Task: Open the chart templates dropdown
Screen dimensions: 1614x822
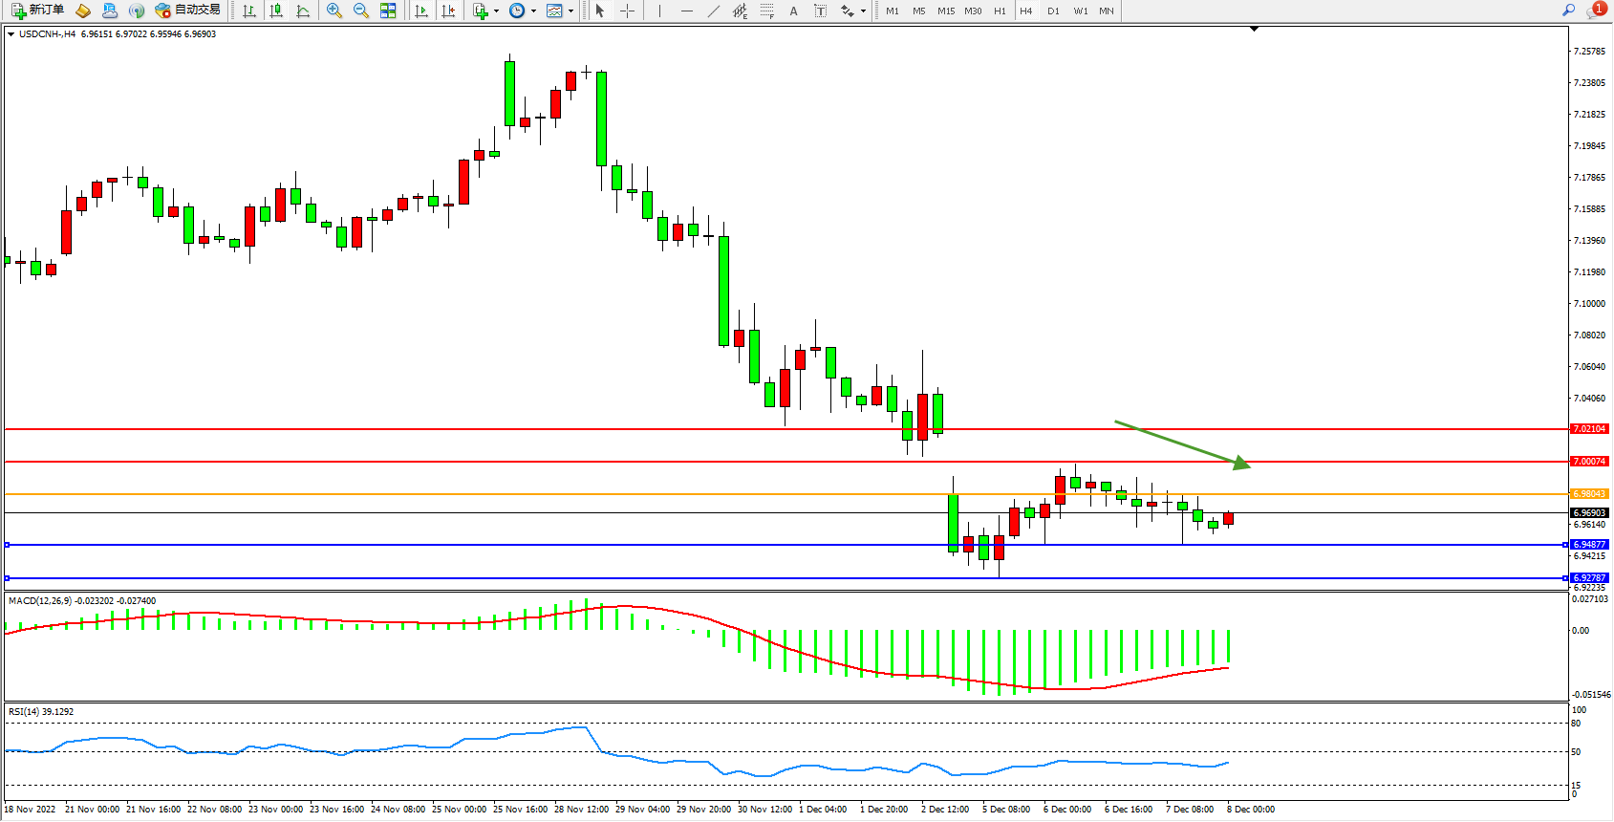Action: tap(570, 11)
